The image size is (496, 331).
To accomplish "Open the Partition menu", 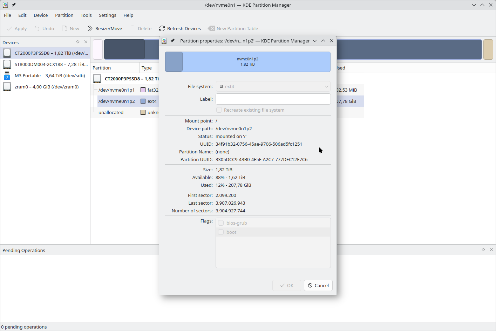I will (64, 15).
